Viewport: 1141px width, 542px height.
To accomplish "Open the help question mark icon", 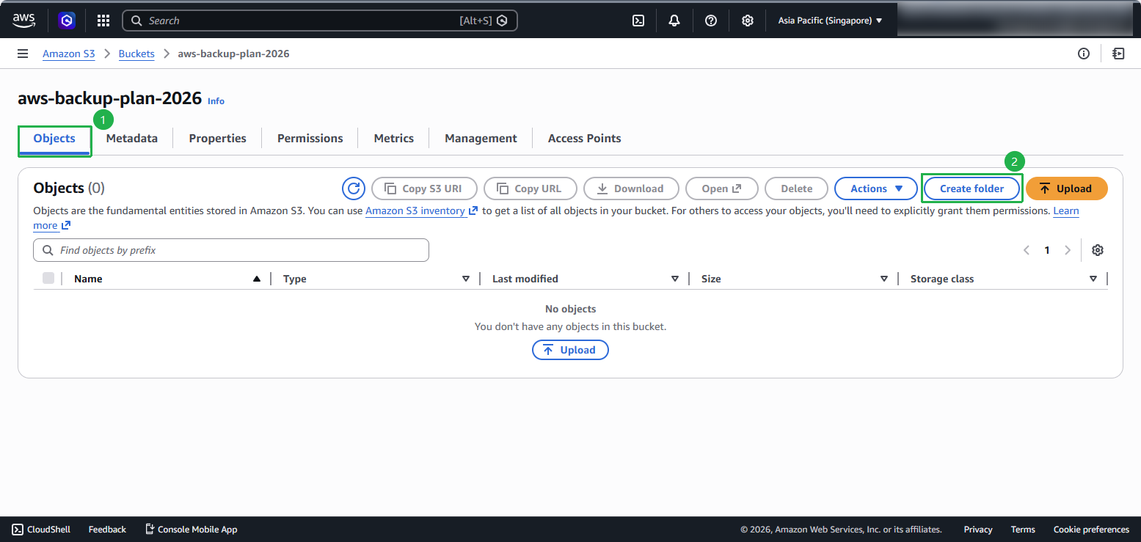I will tap(711, 21).
